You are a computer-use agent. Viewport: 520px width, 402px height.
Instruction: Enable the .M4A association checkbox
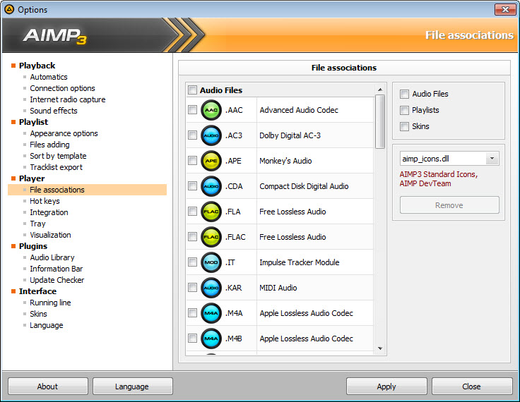[x=192, y=313]
